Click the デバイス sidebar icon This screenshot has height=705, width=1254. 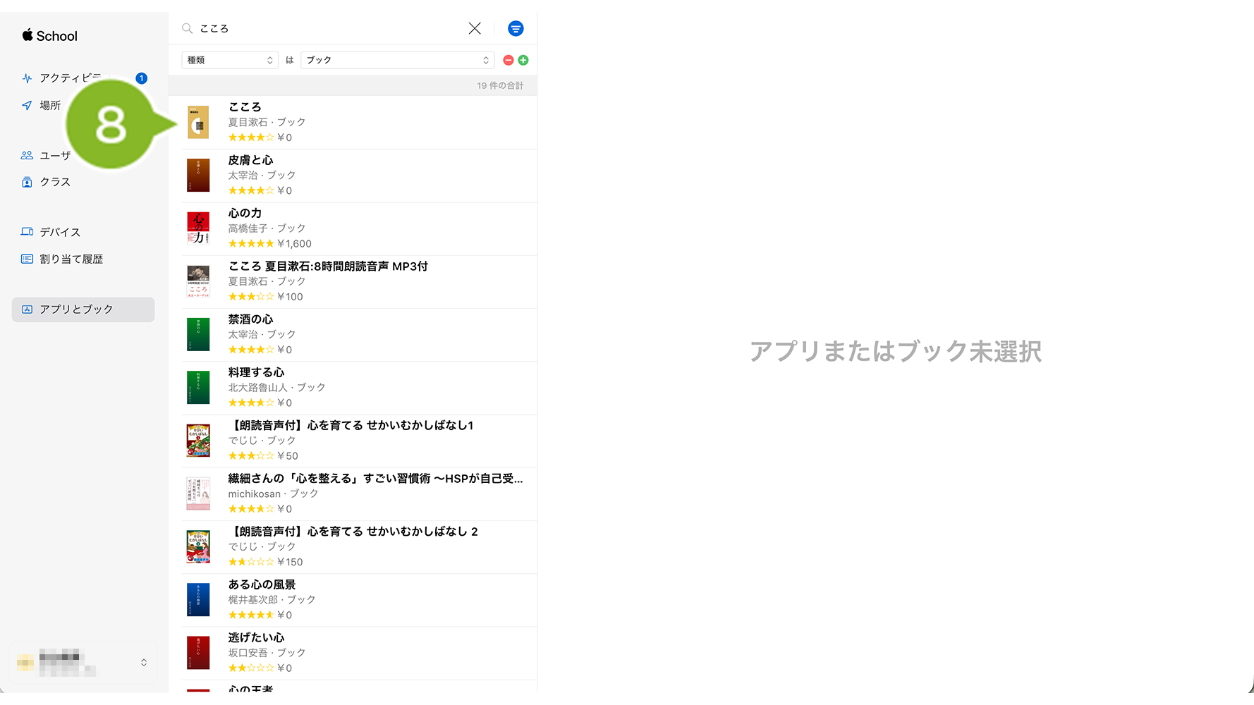[x=27, y=232]
